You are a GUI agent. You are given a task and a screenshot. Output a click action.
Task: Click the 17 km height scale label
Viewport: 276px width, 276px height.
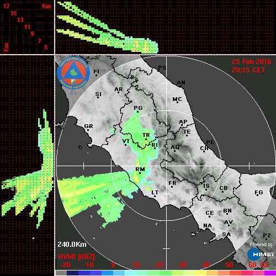(x=6, y=6)
